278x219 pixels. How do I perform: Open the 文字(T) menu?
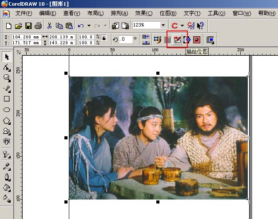[192, 13]
